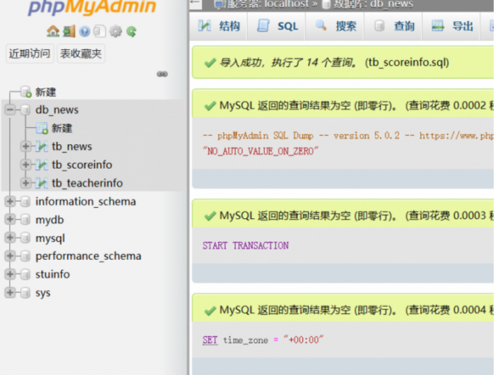The height and width of the screenshot is (375, 496).
Task: Click the information_schema database icon
Action: [x=25, y=201]
